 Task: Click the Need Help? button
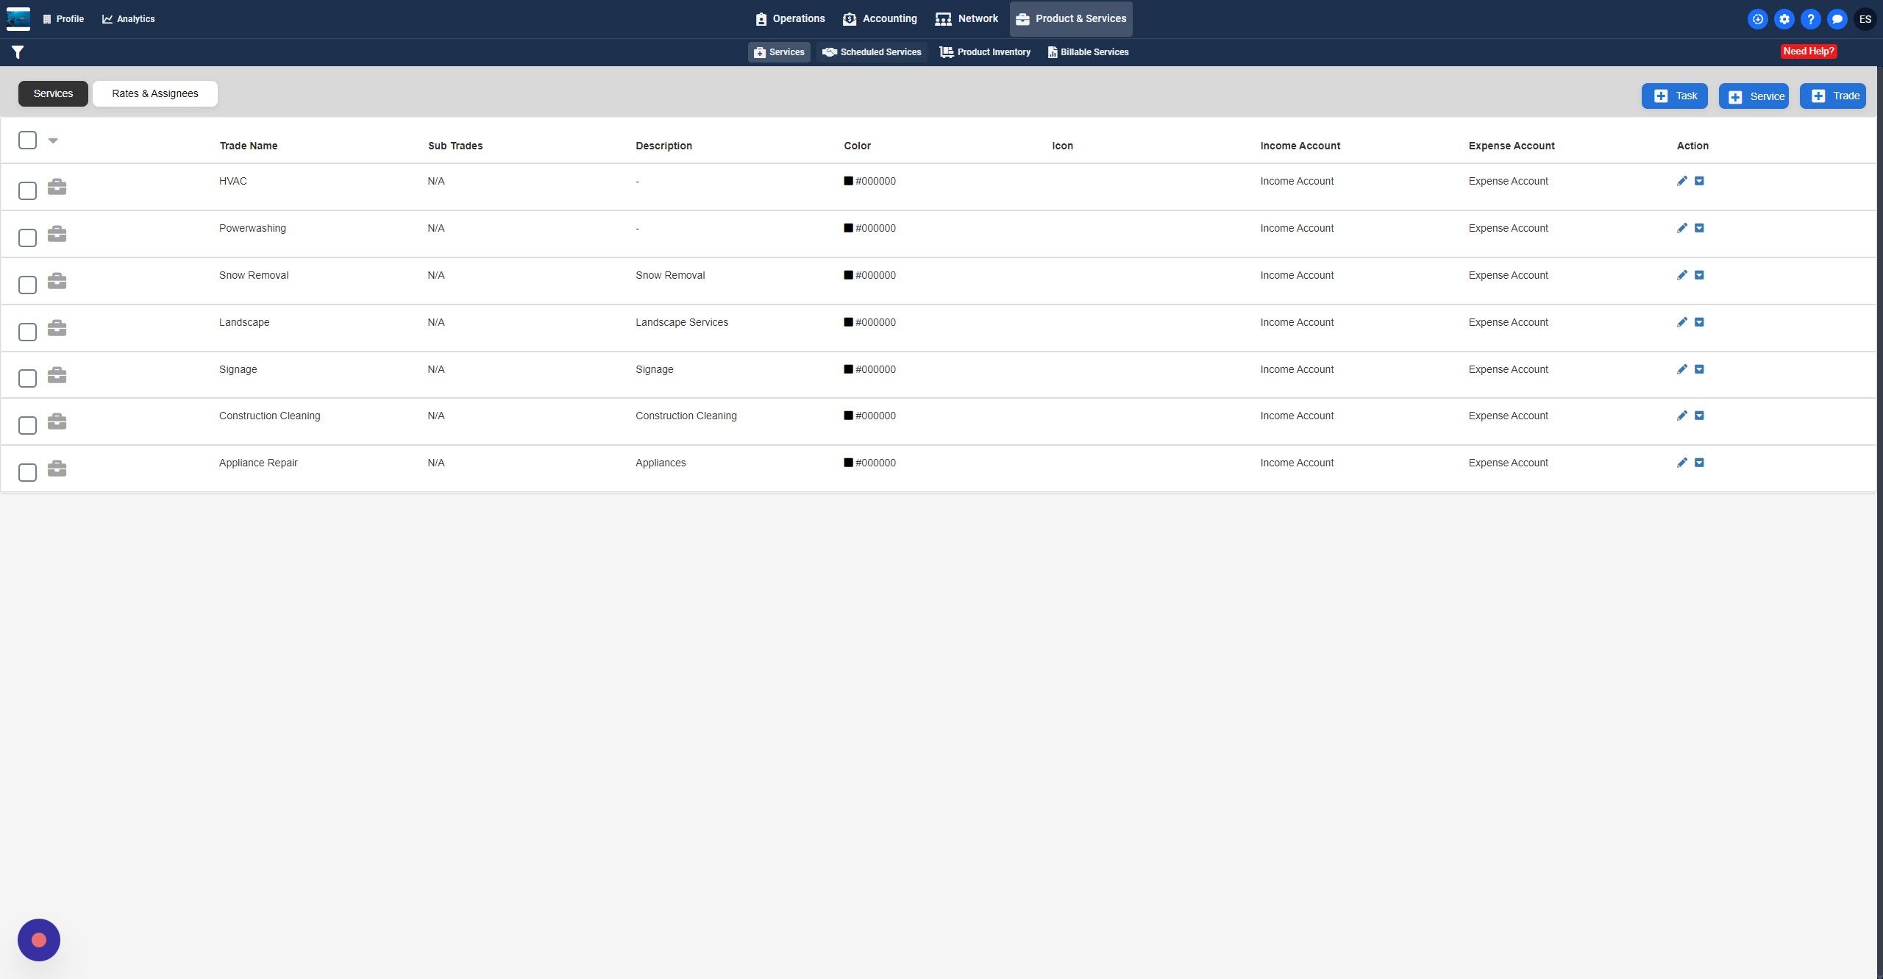[1808, 51]
